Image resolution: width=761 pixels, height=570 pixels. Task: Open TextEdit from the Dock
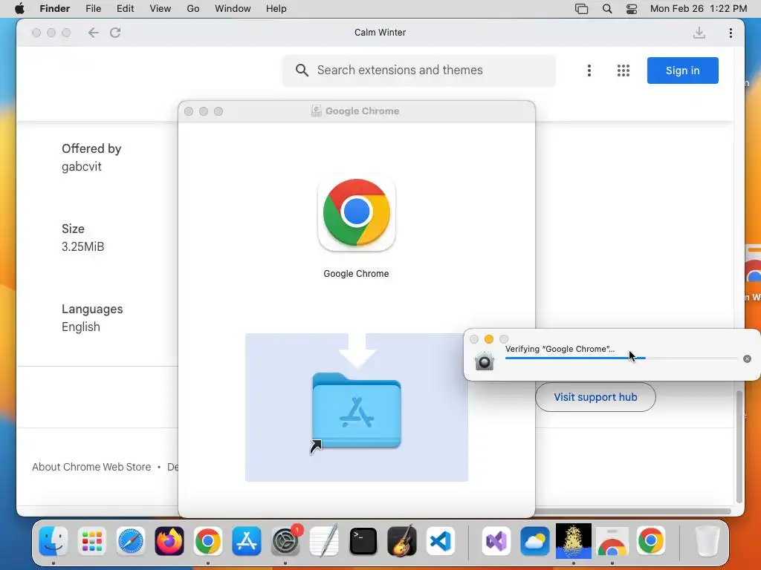[324, 540]
